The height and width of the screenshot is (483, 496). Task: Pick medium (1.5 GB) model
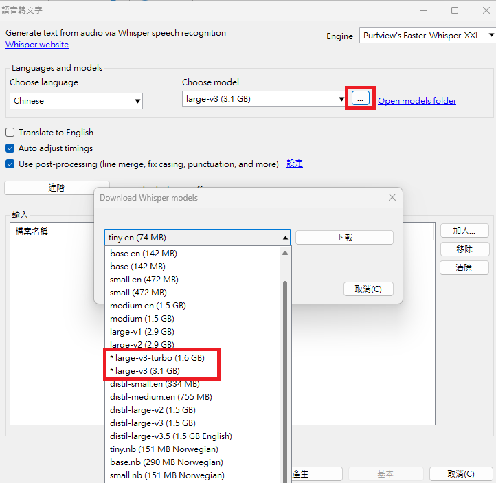point(142,319)
